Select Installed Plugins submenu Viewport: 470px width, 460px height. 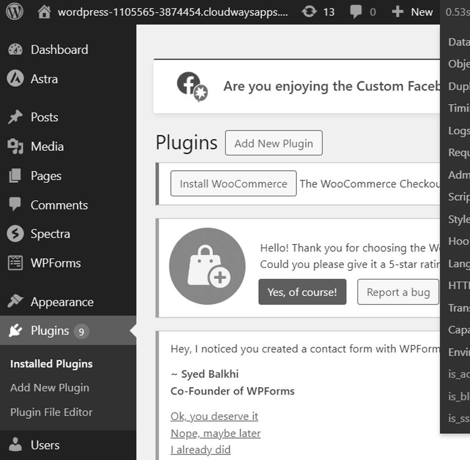51,364
